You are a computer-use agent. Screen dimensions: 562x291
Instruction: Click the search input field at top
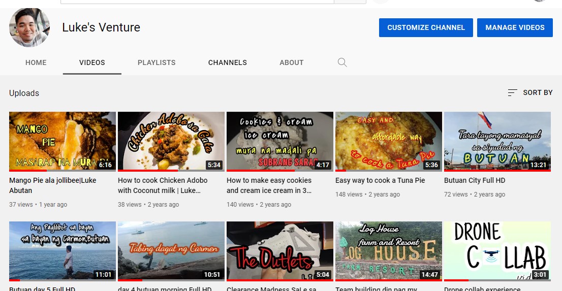pos(197,2)
